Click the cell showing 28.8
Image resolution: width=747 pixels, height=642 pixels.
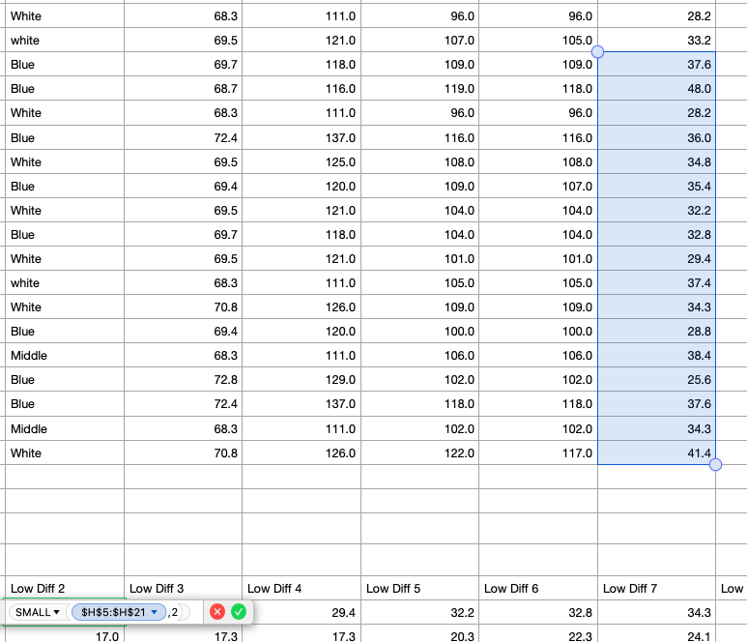pyautogui.click(x=656, y=331)
